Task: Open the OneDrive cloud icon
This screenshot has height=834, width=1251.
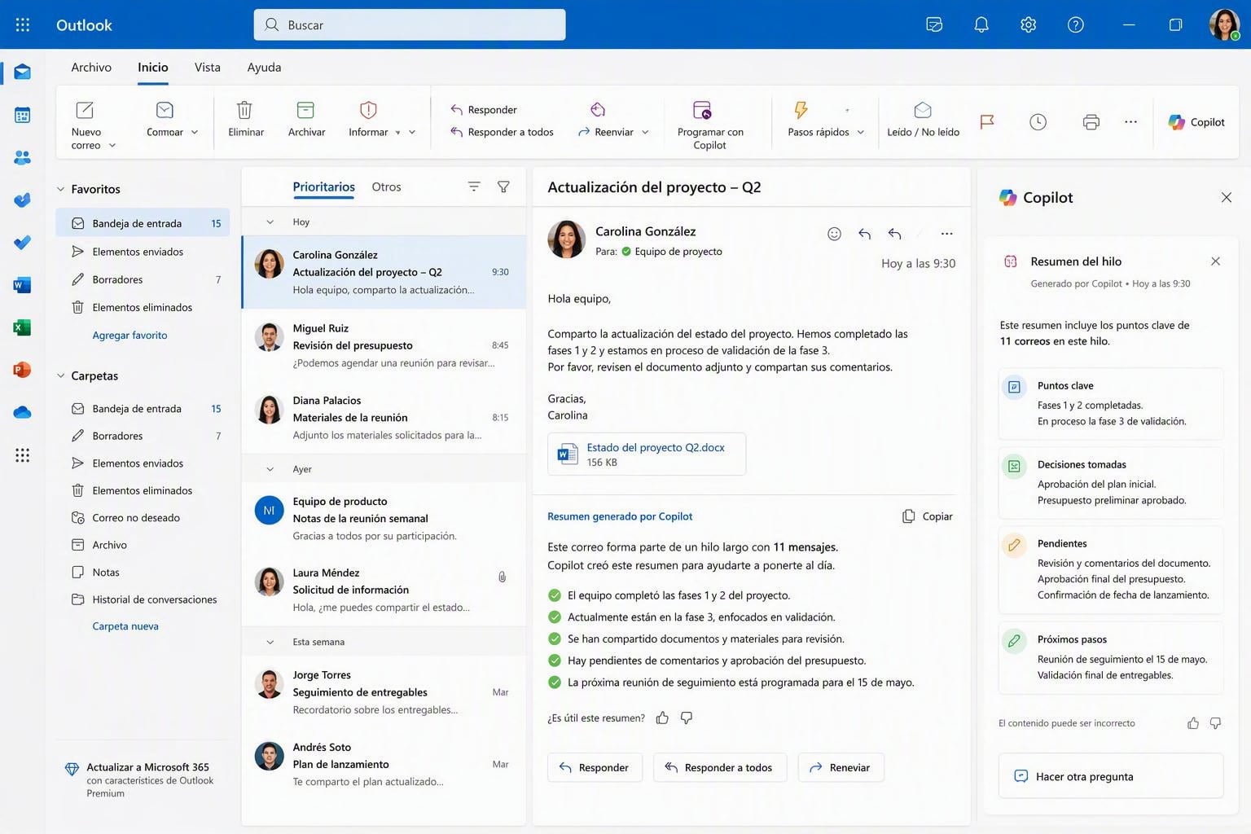Action: pos(22,412)
